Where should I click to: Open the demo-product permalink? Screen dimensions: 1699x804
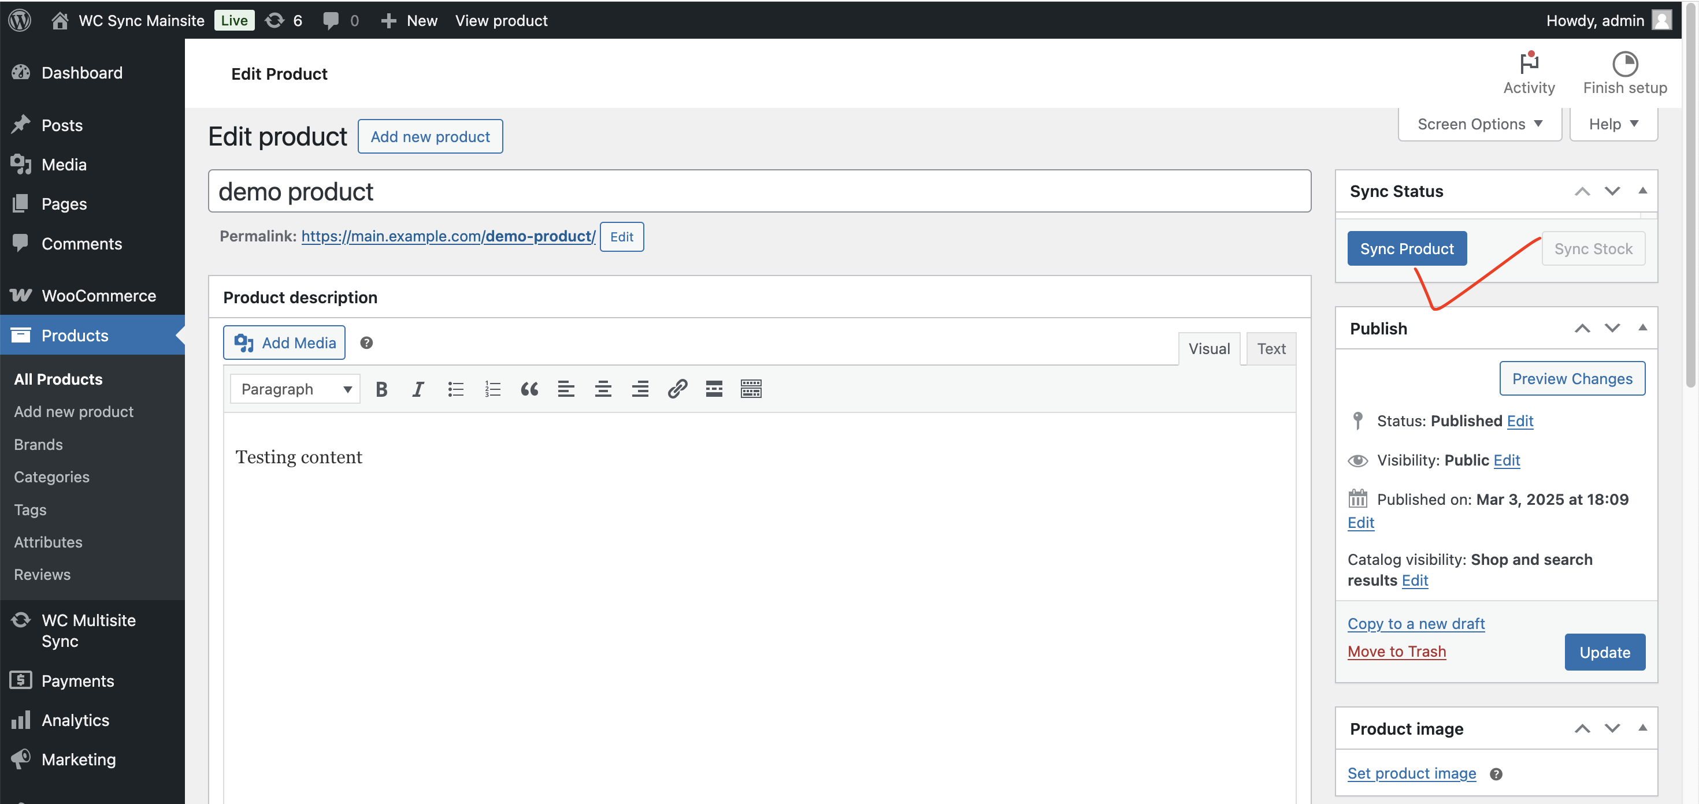coord(448,237)
